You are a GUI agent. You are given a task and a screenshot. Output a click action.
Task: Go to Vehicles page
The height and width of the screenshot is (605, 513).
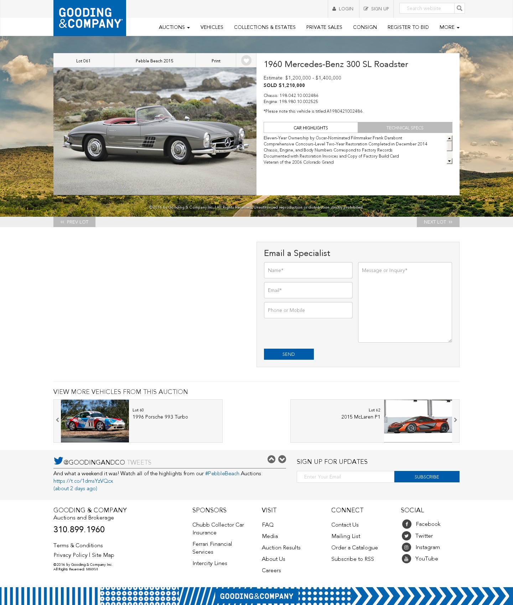coord(212,27)
